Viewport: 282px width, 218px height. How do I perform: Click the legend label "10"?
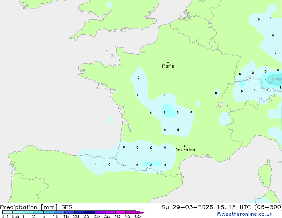[x=56, y=216]
